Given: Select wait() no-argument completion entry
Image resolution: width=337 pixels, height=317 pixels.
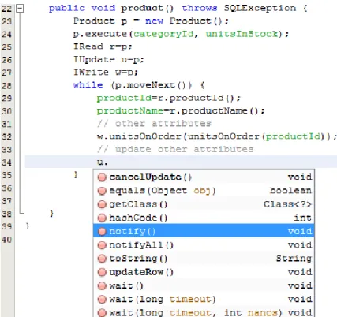Looking at the screenshot, I should (204, 285).
